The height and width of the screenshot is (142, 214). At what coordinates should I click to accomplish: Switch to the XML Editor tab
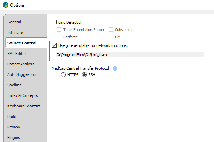pyautogui.click(x=17, y=54)
